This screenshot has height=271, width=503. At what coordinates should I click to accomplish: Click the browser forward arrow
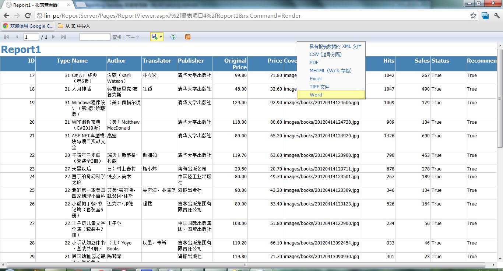point(17,16)
